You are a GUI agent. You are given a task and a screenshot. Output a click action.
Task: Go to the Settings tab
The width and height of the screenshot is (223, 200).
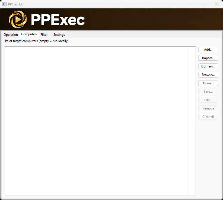tap(59, 35)
